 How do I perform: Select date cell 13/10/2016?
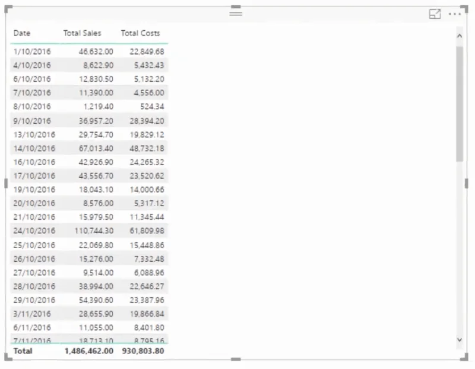pyautogui.click(x=34, y=135)
